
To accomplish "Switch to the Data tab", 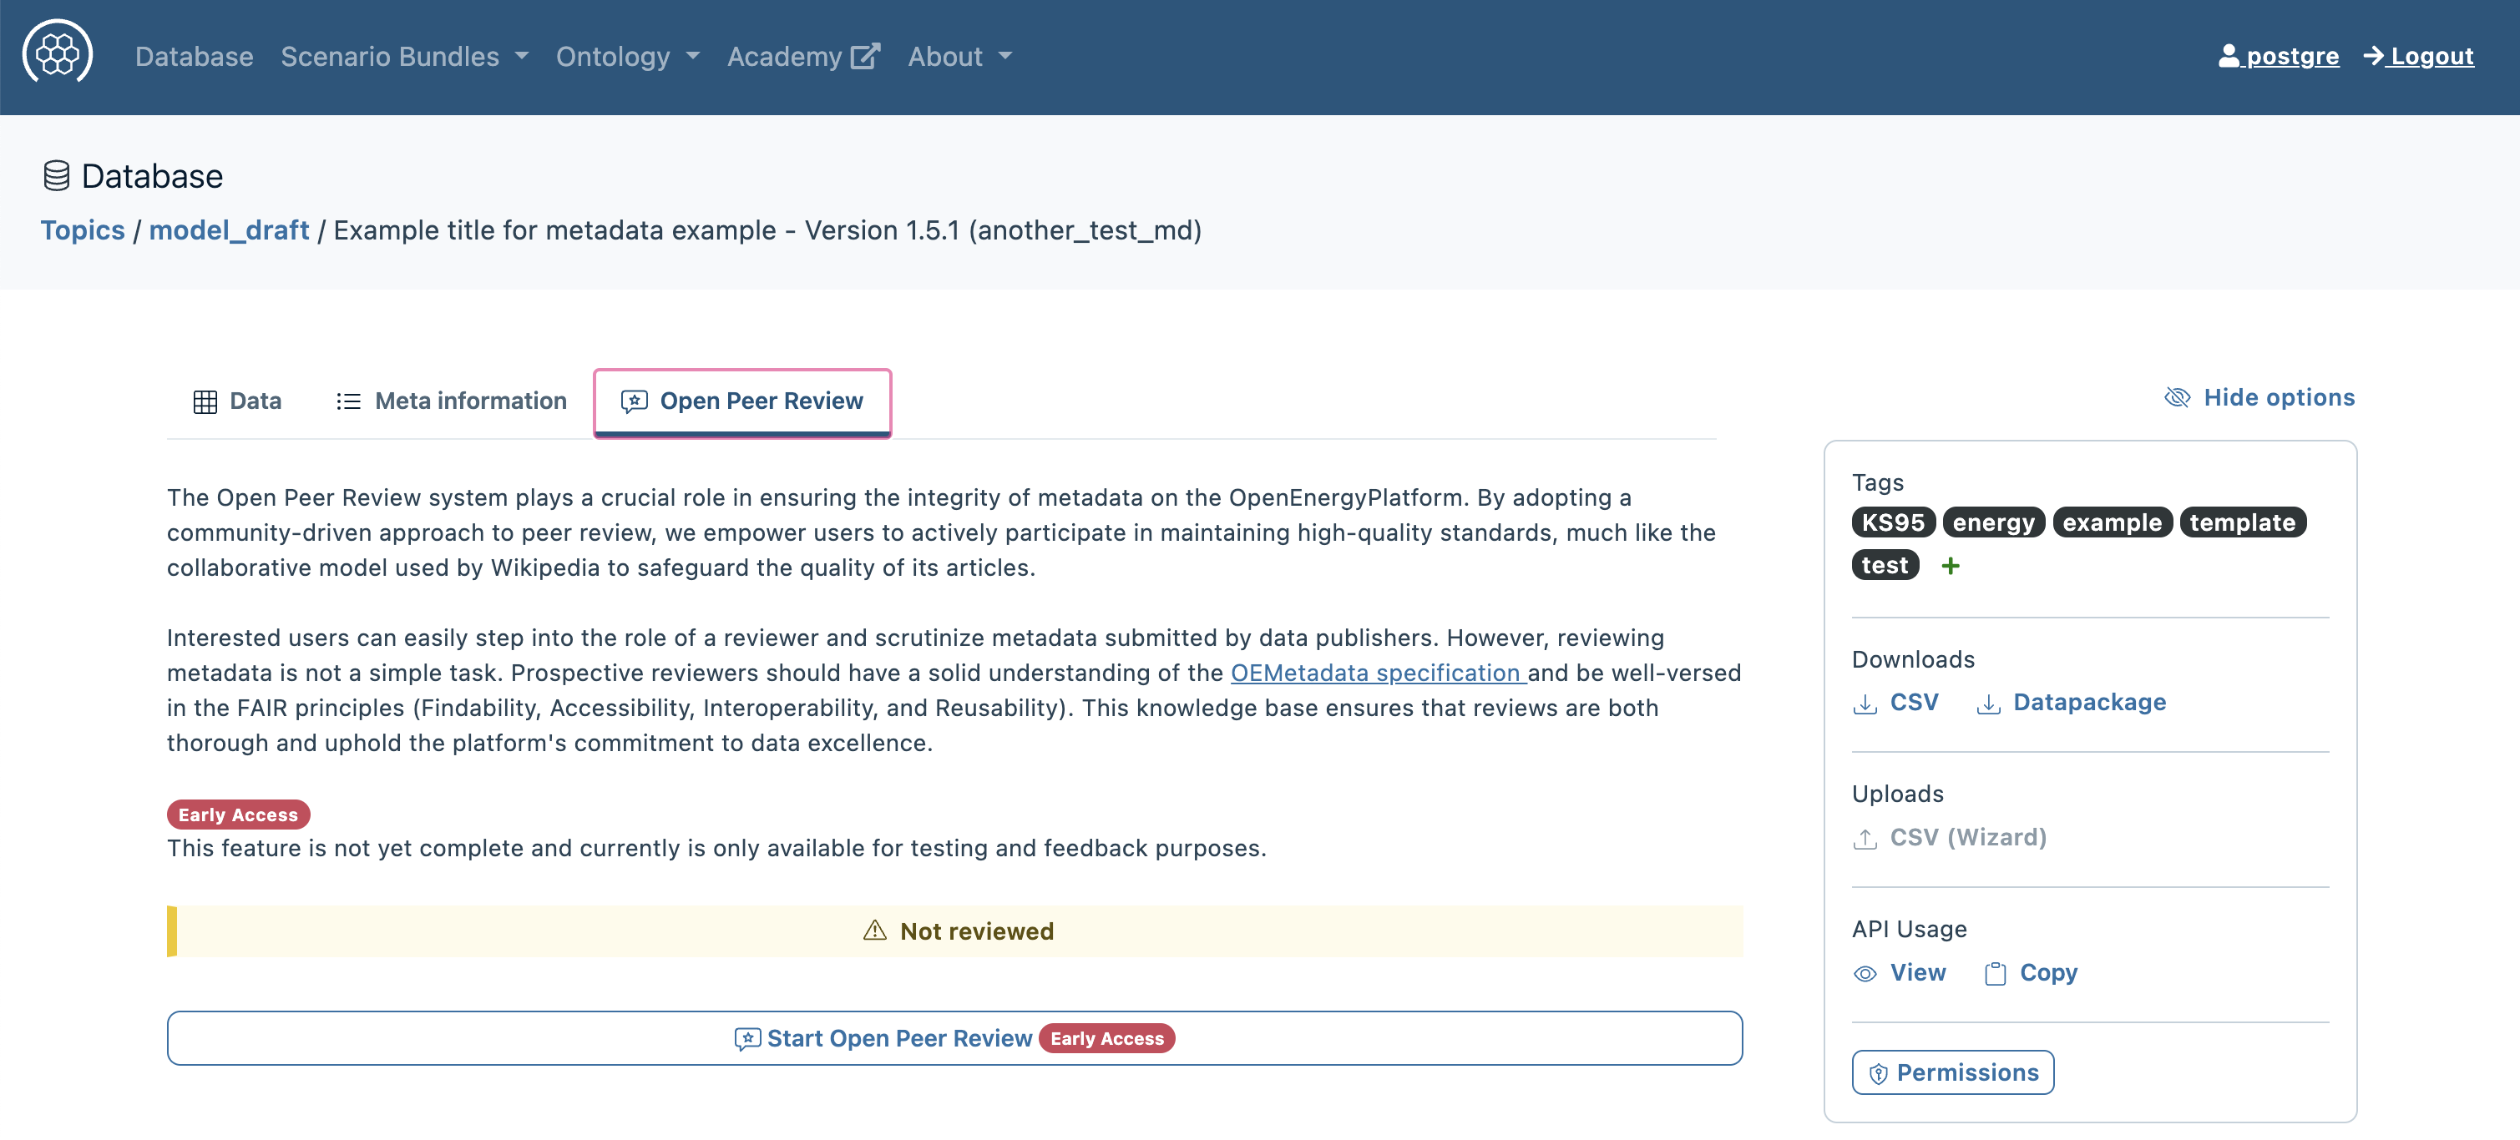I will (x=238, y=401).
